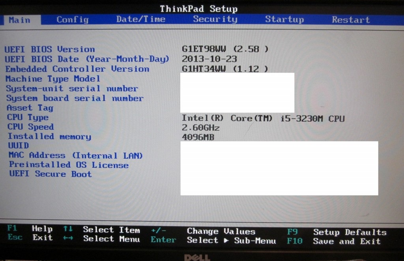
Task: Click the 2.60GHz speed value
Action: coord(200,128)
